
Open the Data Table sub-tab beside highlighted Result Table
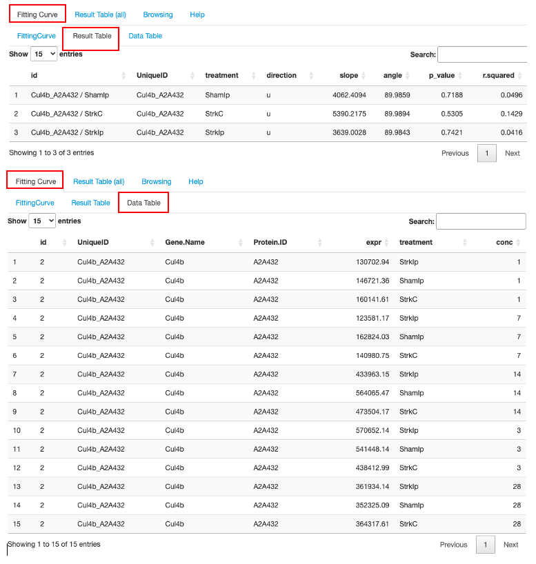click(146, 36)
